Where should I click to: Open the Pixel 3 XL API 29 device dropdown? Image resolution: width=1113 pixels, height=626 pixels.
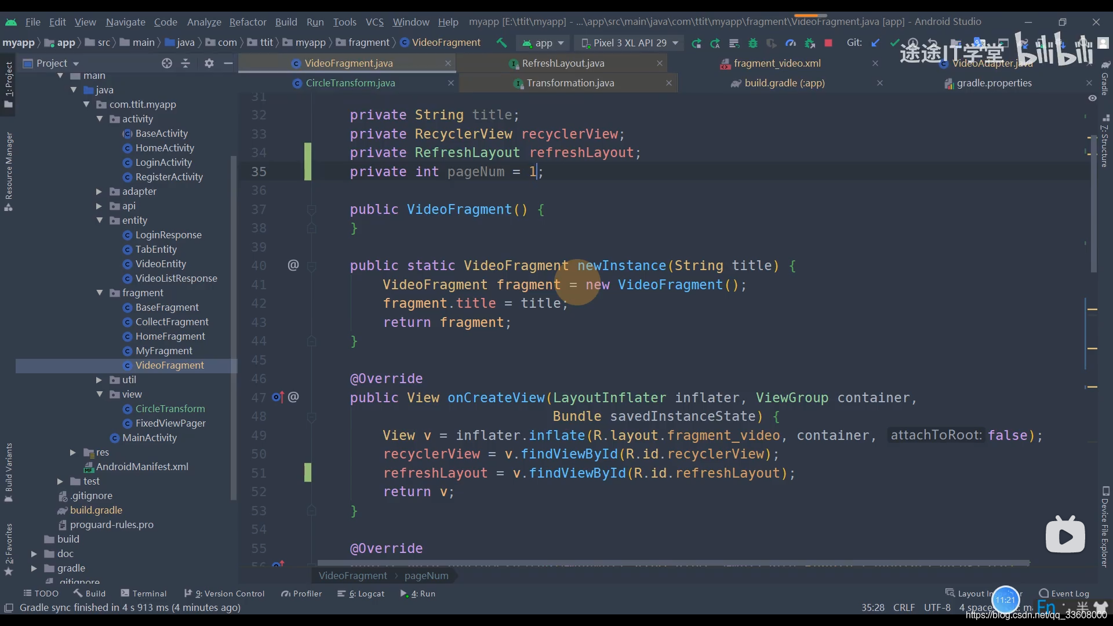coord(630,43)
